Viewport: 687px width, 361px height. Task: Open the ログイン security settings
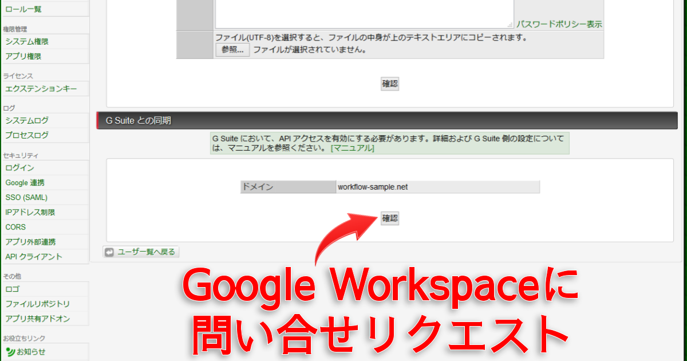(x=20, y=168)
